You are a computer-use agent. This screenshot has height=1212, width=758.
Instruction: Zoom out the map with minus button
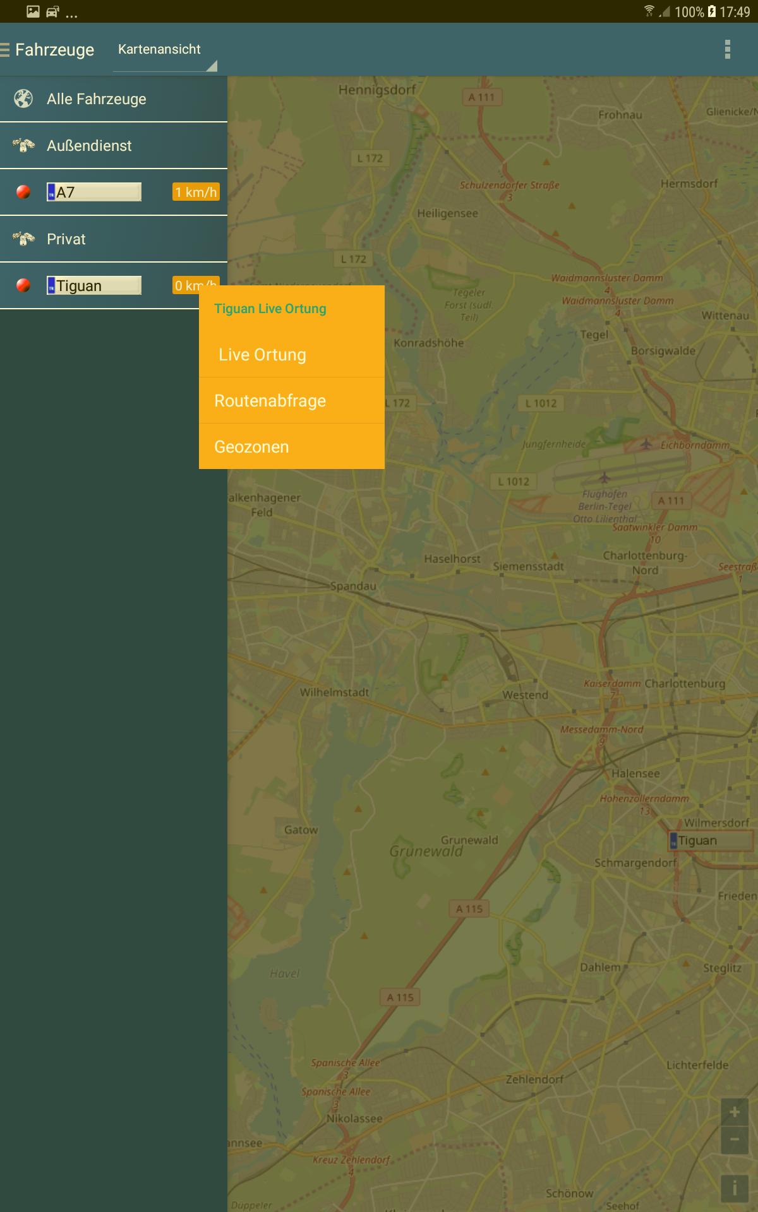(734, 1140)
